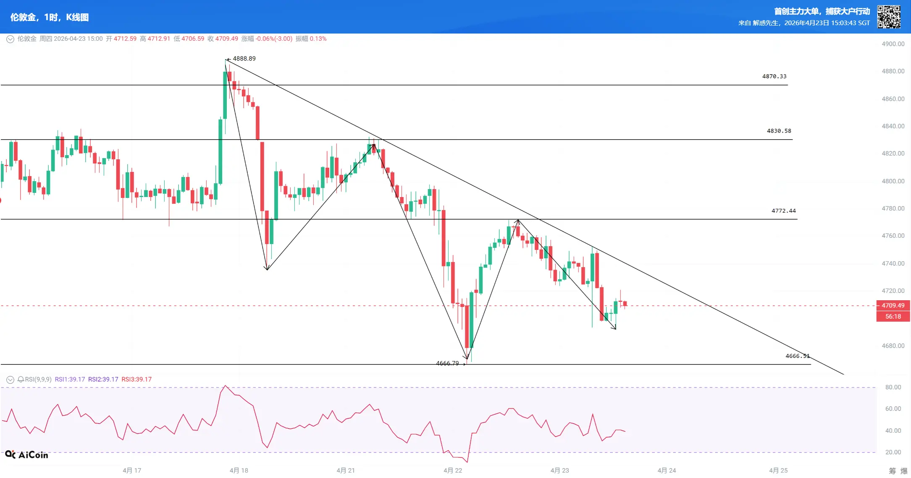Image resolution: width=911 pixels, height=478 pixels.
Task: Click the RSI1:39.17 legend value
Action: point(70,379)
